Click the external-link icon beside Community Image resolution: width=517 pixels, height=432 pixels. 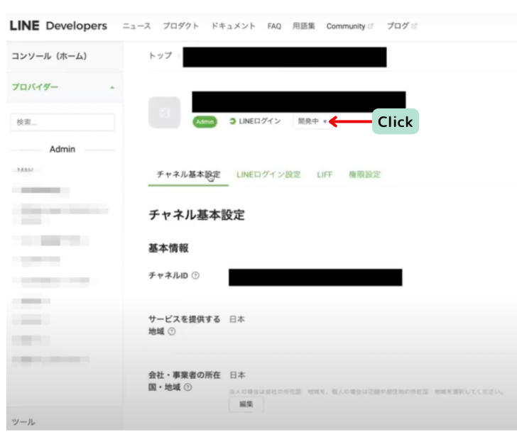click(x=370, y=26)
